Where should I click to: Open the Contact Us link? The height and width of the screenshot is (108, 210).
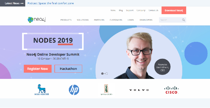(x=153, y=10)
